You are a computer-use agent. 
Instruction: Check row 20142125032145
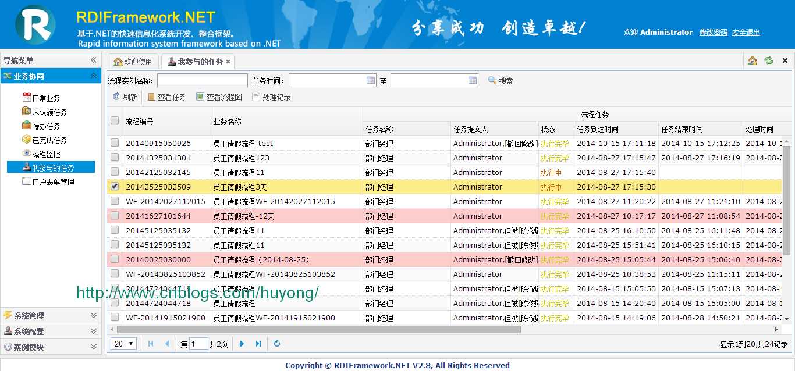pyautogui.click(x=115, y=172)
